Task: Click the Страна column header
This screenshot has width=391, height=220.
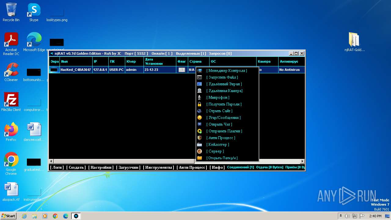Action: 199,61
